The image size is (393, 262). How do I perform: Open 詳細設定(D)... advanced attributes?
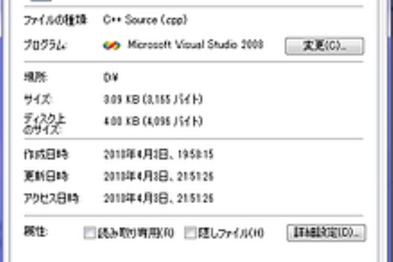click(x=326, y=232)
